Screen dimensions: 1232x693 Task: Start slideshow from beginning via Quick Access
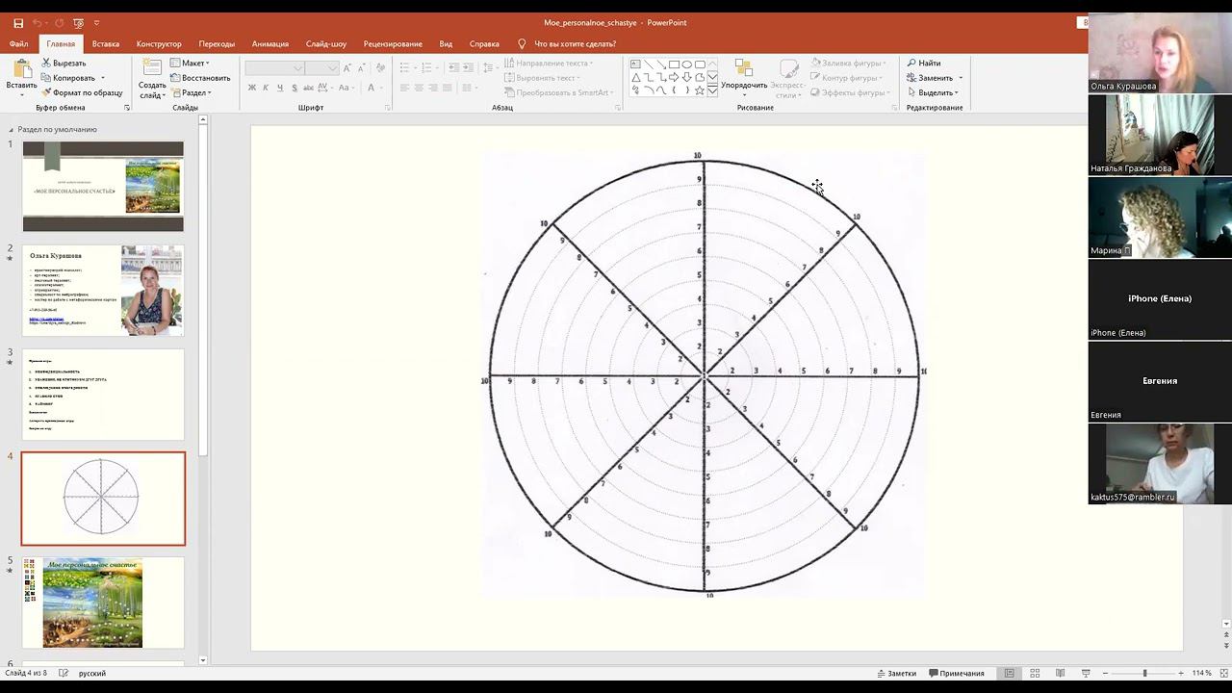tap(79, 23)
